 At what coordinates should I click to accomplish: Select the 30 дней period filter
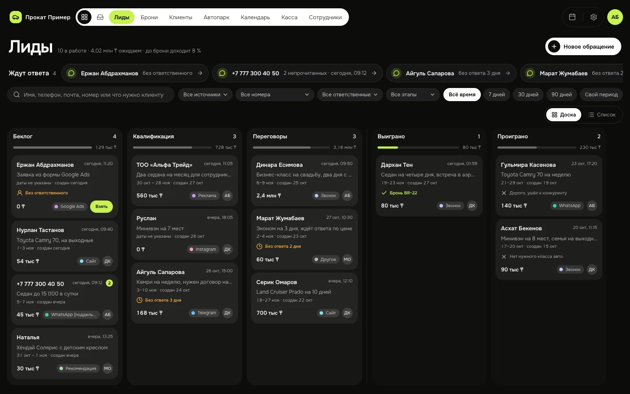point(528,95)
